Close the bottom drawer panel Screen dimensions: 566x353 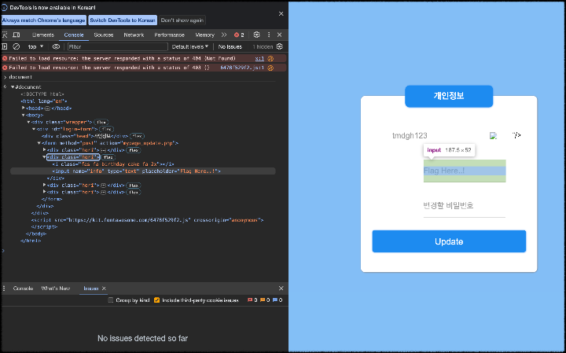point(281,288)
